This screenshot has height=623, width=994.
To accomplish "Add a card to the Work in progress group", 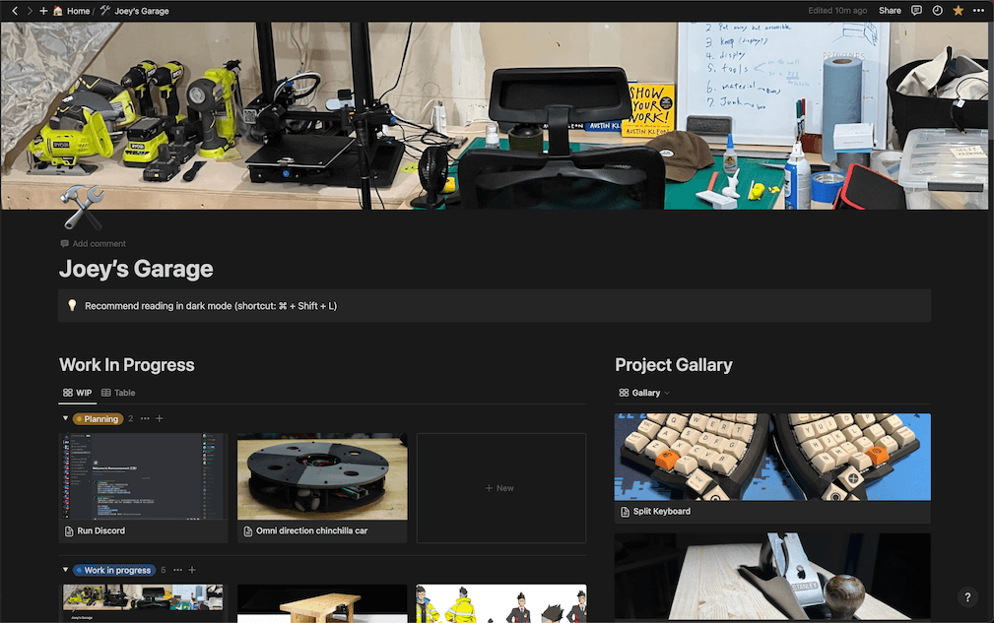I will pyautogui.click(x=191, y=570).
